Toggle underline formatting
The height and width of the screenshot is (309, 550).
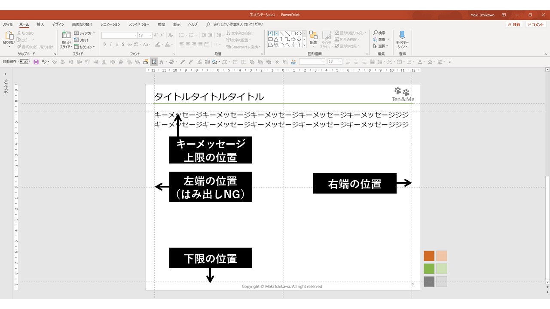(117, 44)
